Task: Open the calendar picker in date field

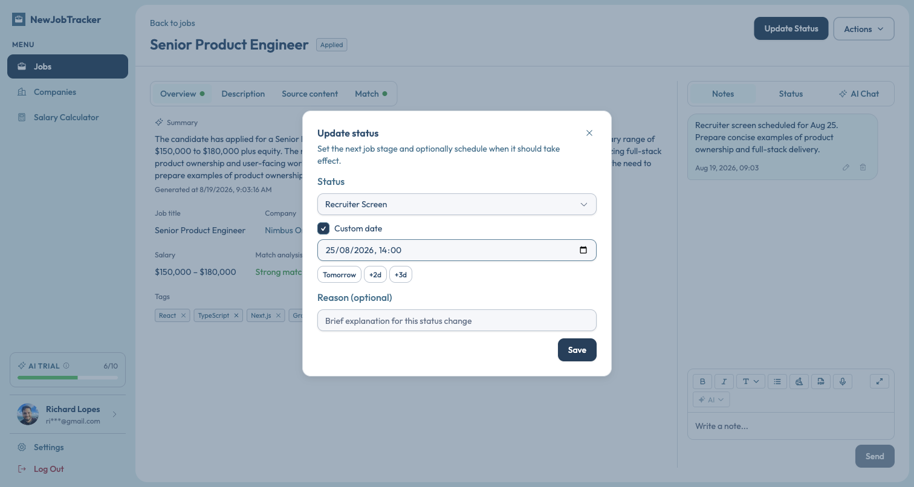Action: click(583, 250)
